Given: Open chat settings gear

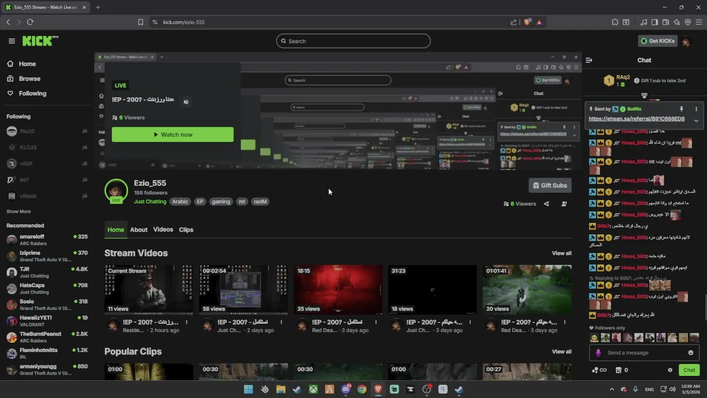Looking at the screenshot, I should click(x=670, y=370).
